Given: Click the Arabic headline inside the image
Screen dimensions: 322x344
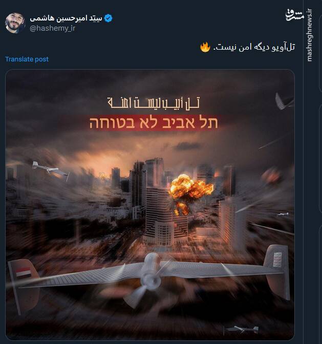Looking at the screenshot, I should click(x=154, y=103).
